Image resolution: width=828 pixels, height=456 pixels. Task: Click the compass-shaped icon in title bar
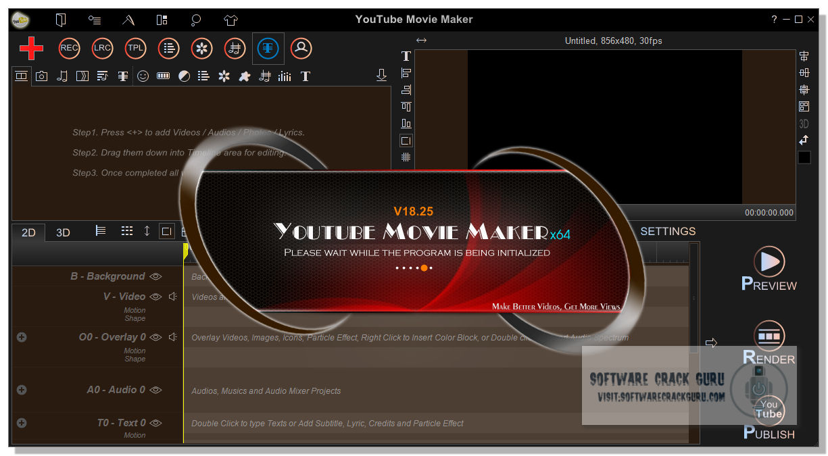pyautogui.click(x=128, y=20)
